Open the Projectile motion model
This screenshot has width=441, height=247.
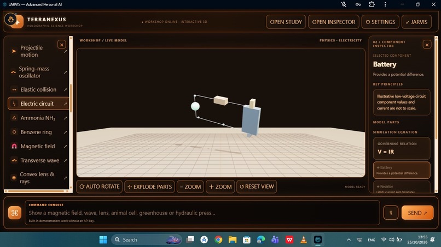pyautogui.click(x=38, y=51)
